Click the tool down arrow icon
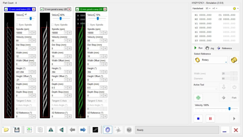243x137 pixels. [x=224, y=87]
